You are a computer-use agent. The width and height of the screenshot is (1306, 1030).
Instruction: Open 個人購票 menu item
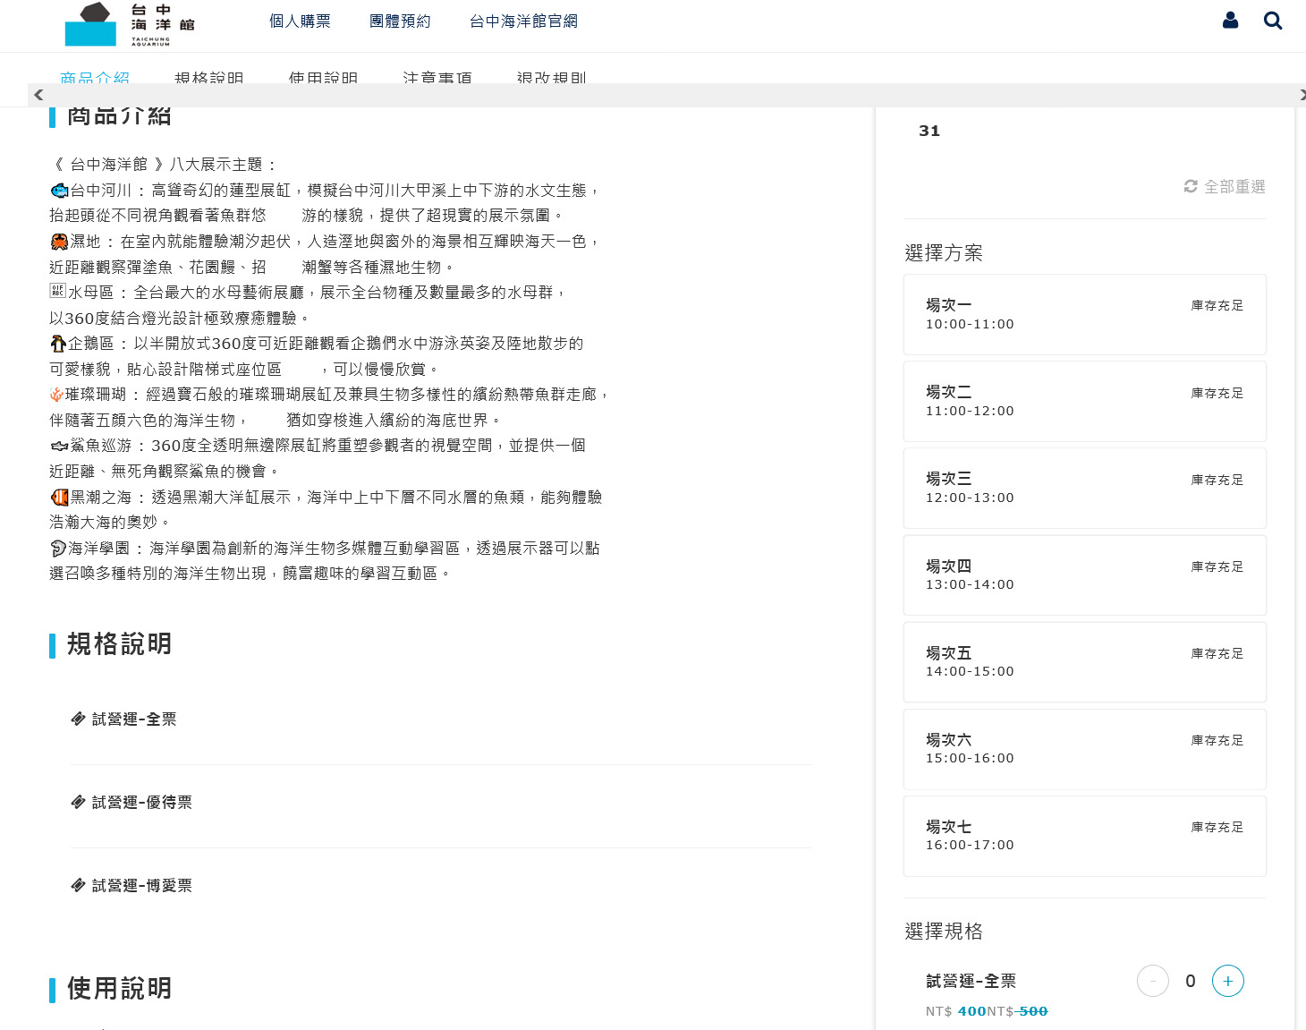[300, 21]
